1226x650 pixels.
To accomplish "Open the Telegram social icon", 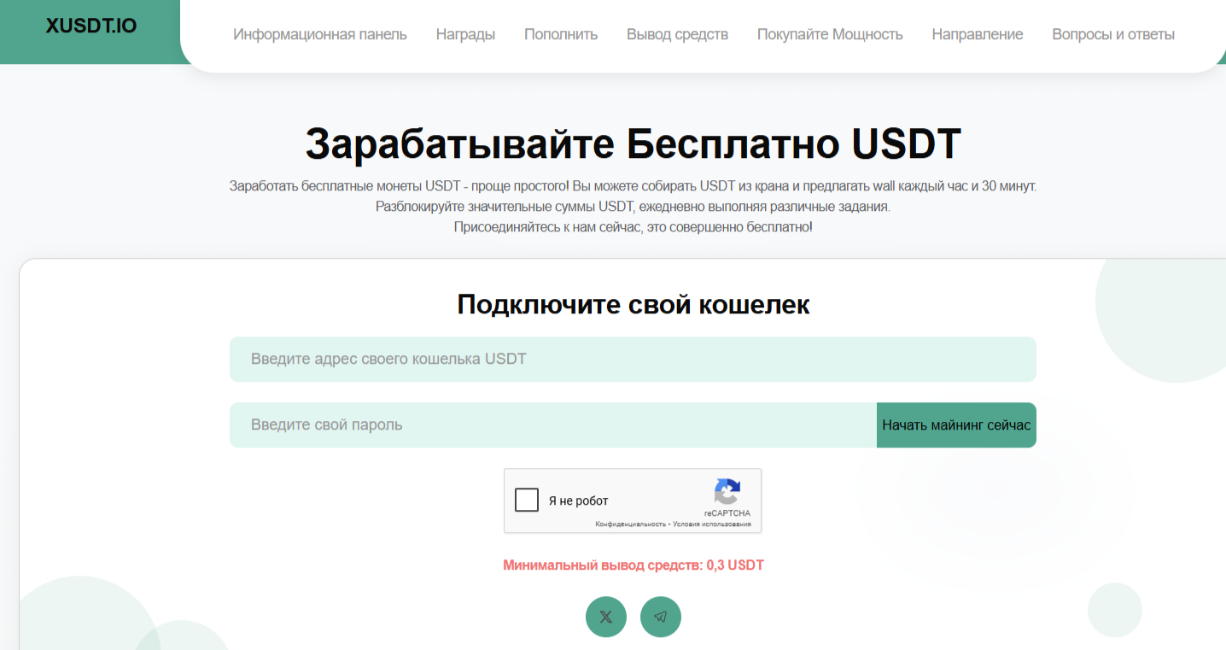I will coord(661,617).
